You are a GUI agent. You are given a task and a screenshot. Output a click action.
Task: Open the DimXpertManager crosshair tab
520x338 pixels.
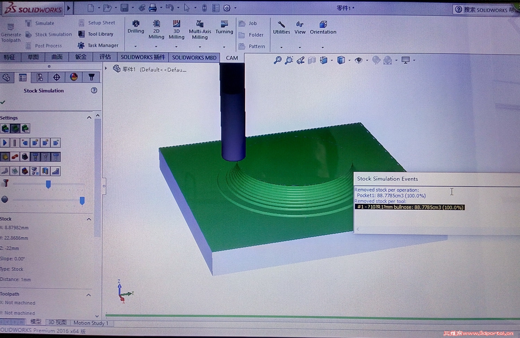pos(57,77)
